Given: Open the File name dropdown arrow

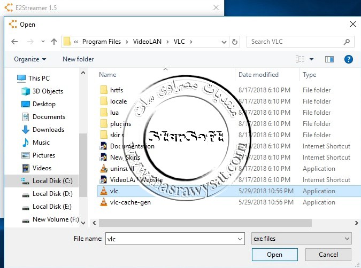Looking at the screenshot, I should pos(240,239).
